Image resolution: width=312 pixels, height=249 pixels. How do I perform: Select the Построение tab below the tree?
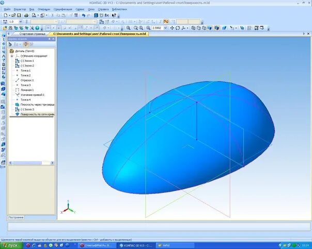[x=16, y=218]
